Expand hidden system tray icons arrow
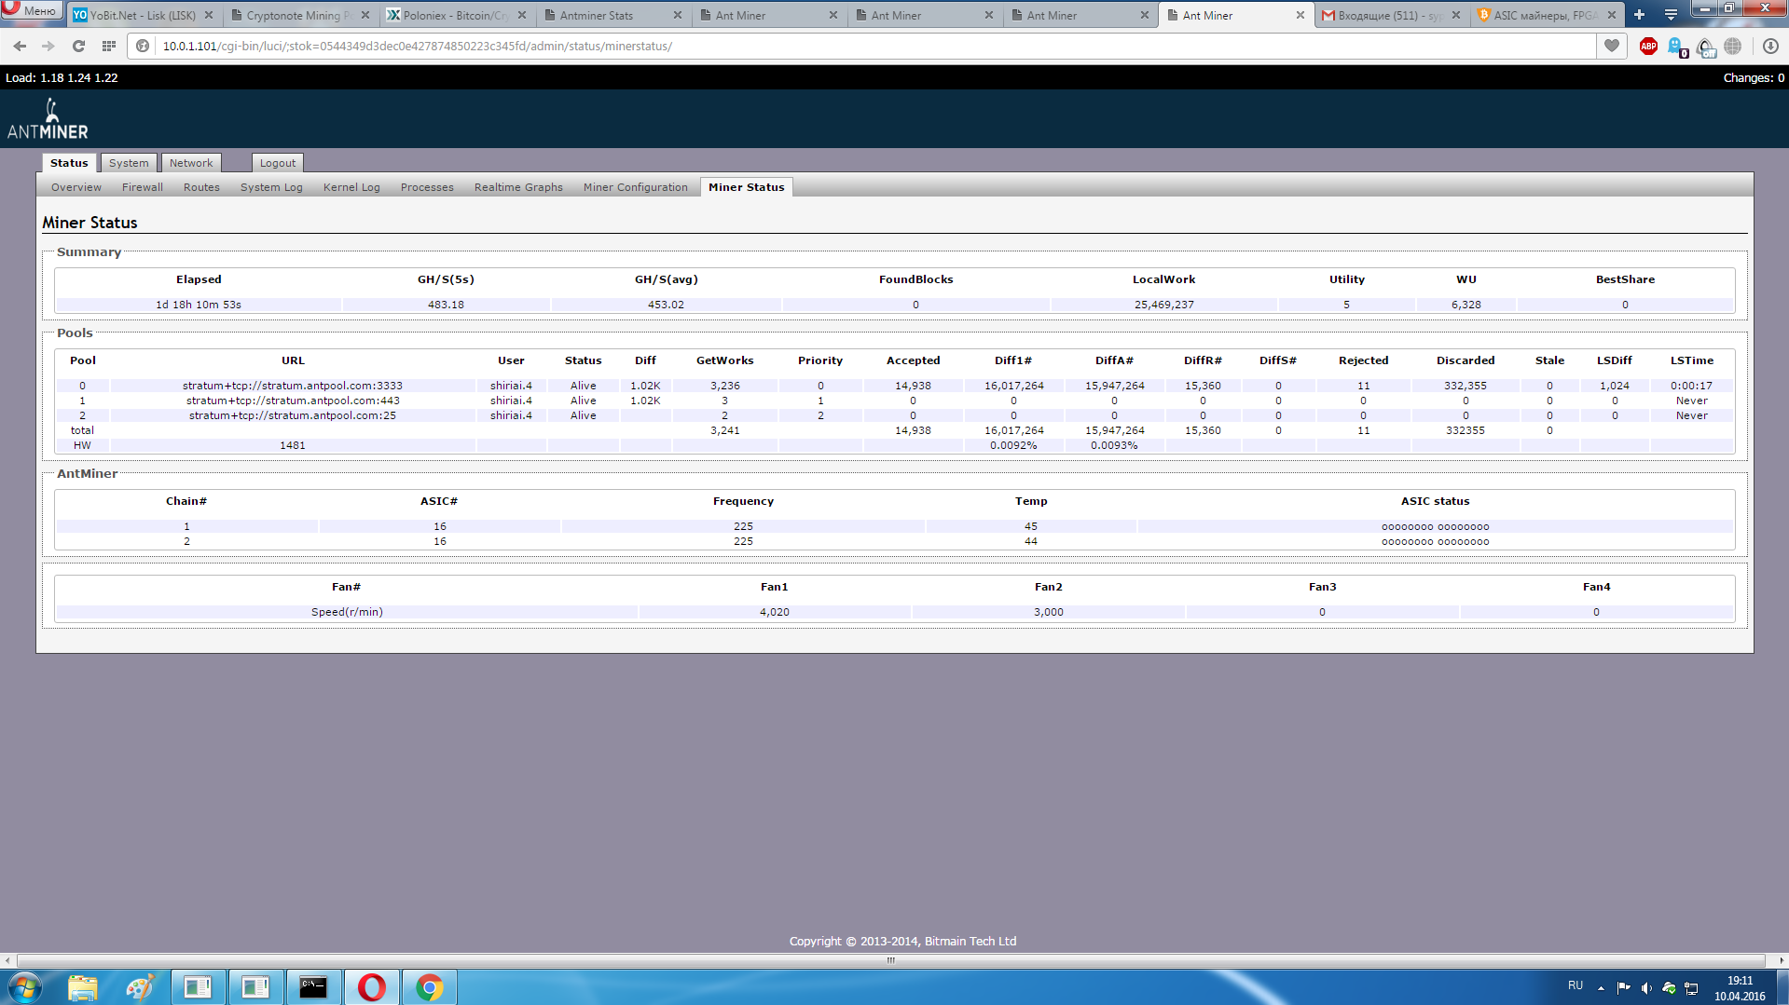This screenshot has width=1789, height=1005. 1601,987
